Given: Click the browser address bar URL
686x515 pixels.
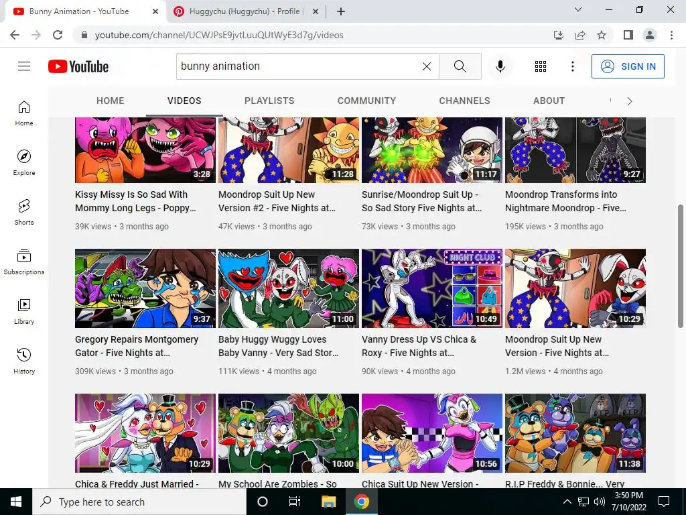Looking at the screenshot, I should tap(219, 35).
